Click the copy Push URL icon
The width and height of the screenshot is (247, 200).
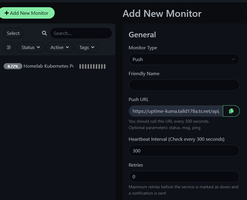pos(231,111)
